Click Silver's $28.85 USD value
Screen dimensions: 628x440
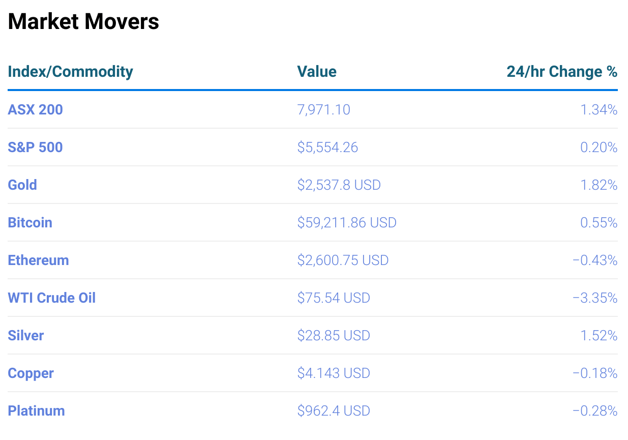click(334, 335)
